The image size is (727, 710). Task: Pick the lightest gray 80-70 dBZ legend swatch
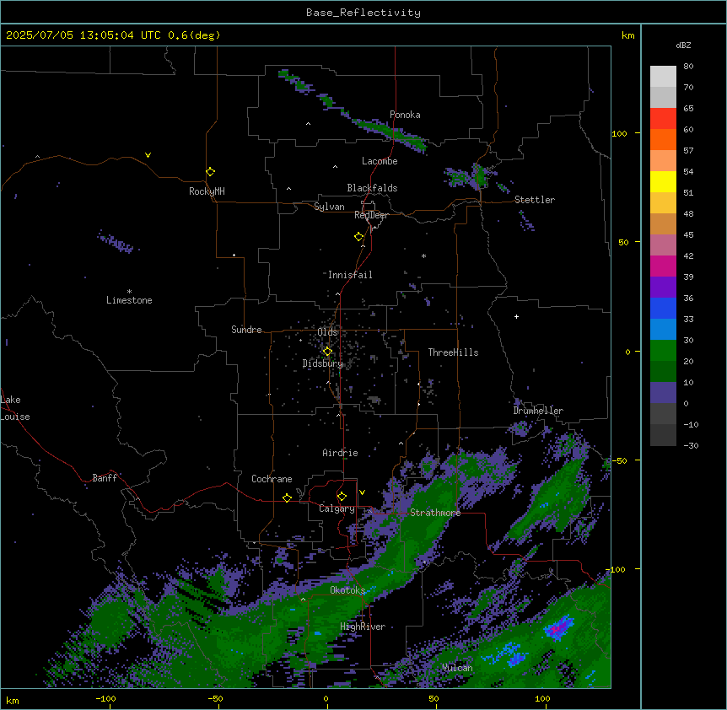click(x=663, y=77)
